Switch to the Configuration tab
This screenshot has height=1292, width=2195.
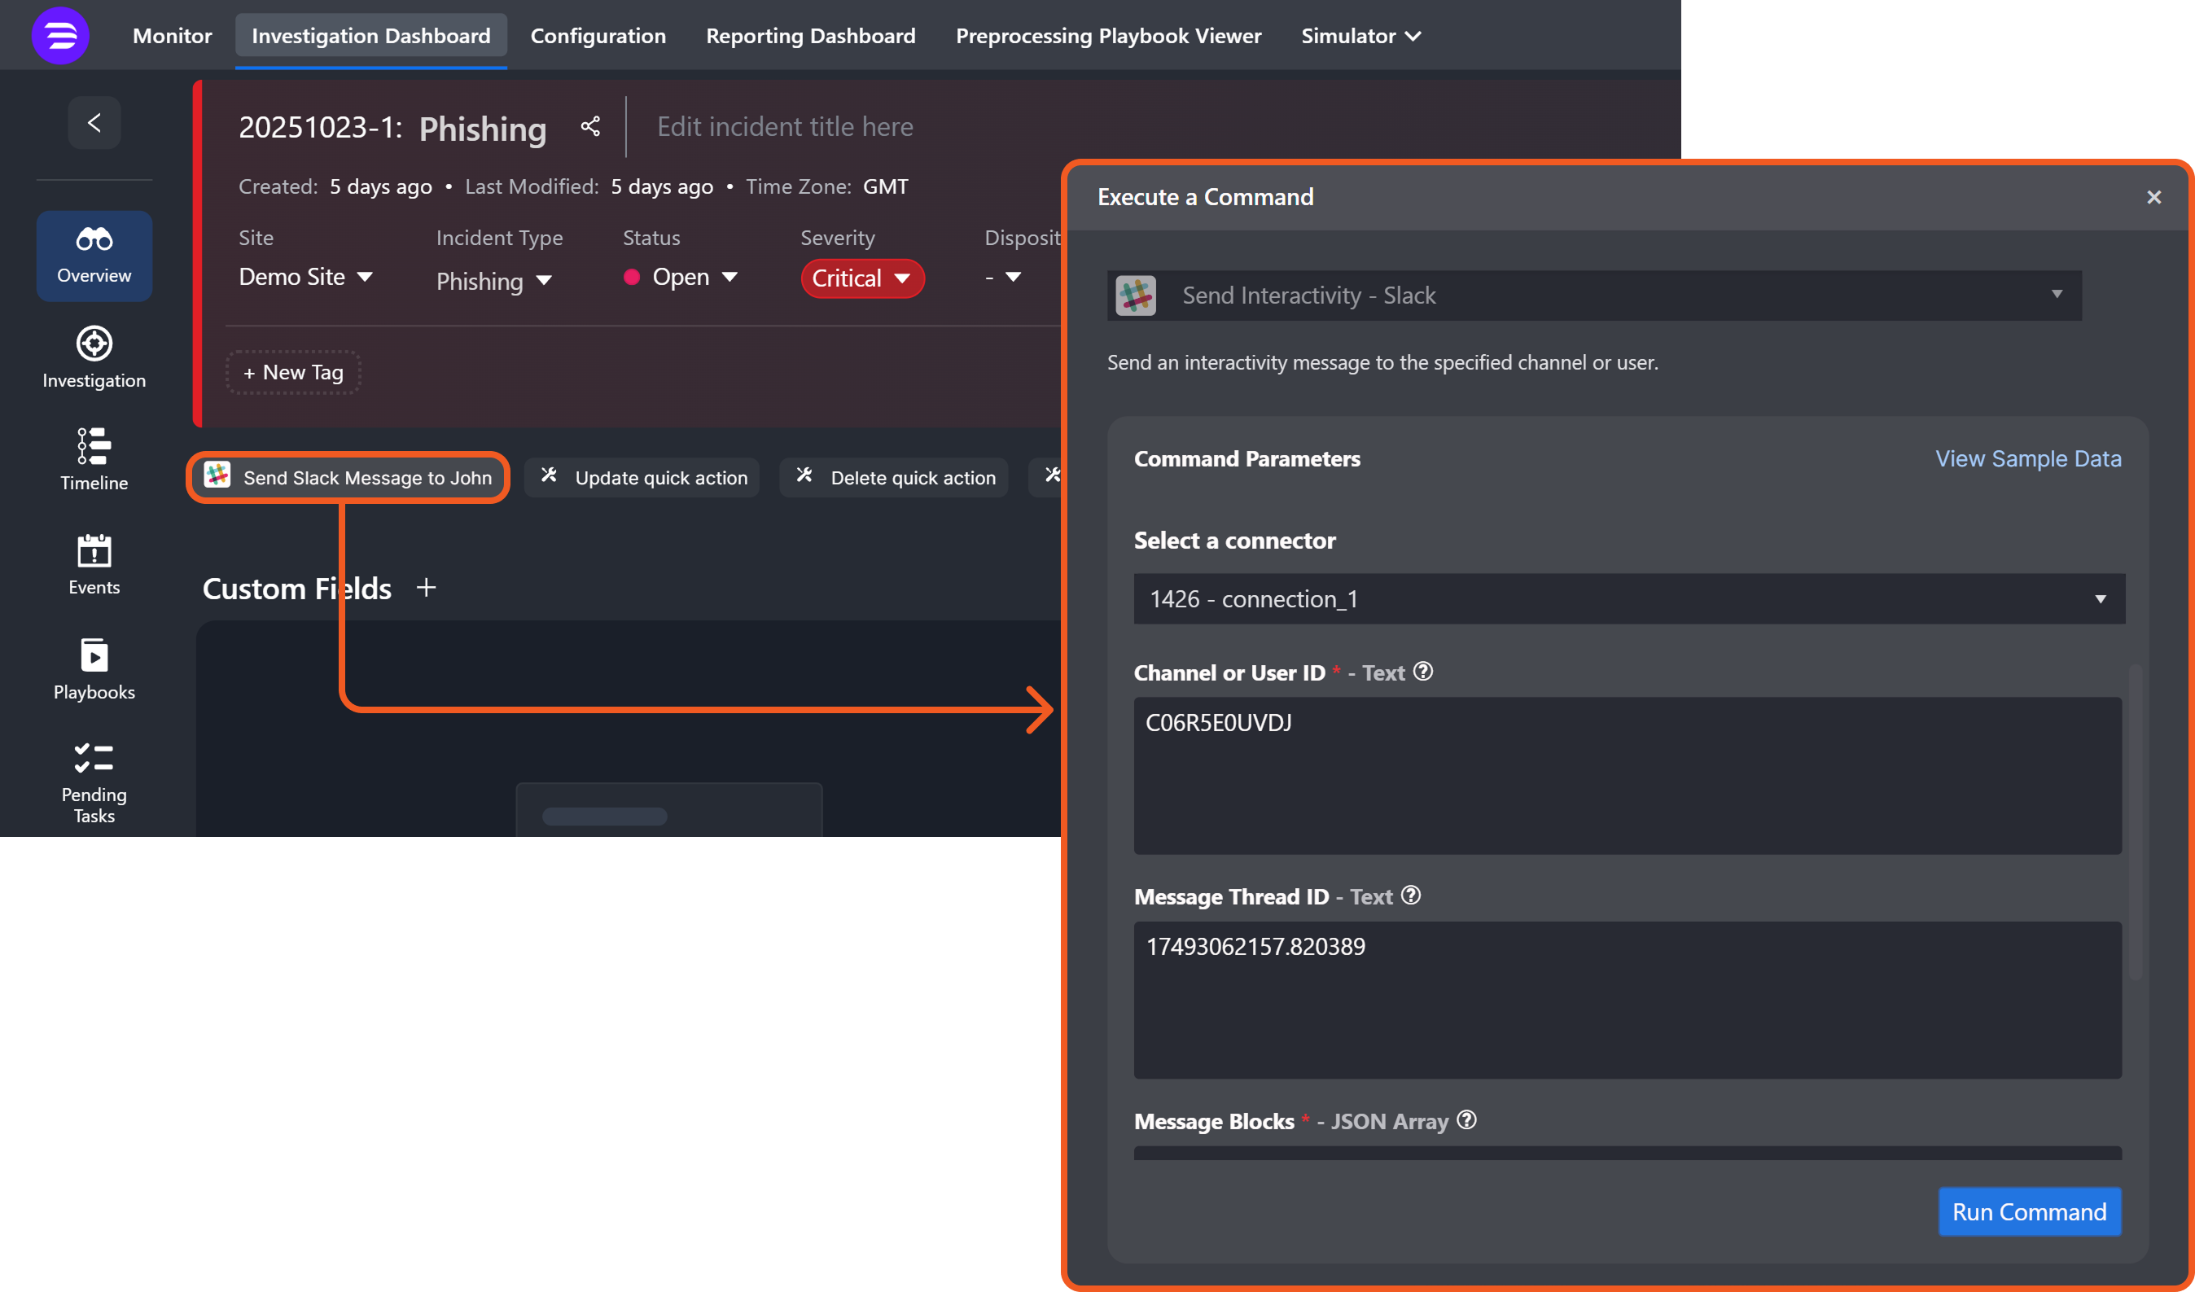(598, 36)
